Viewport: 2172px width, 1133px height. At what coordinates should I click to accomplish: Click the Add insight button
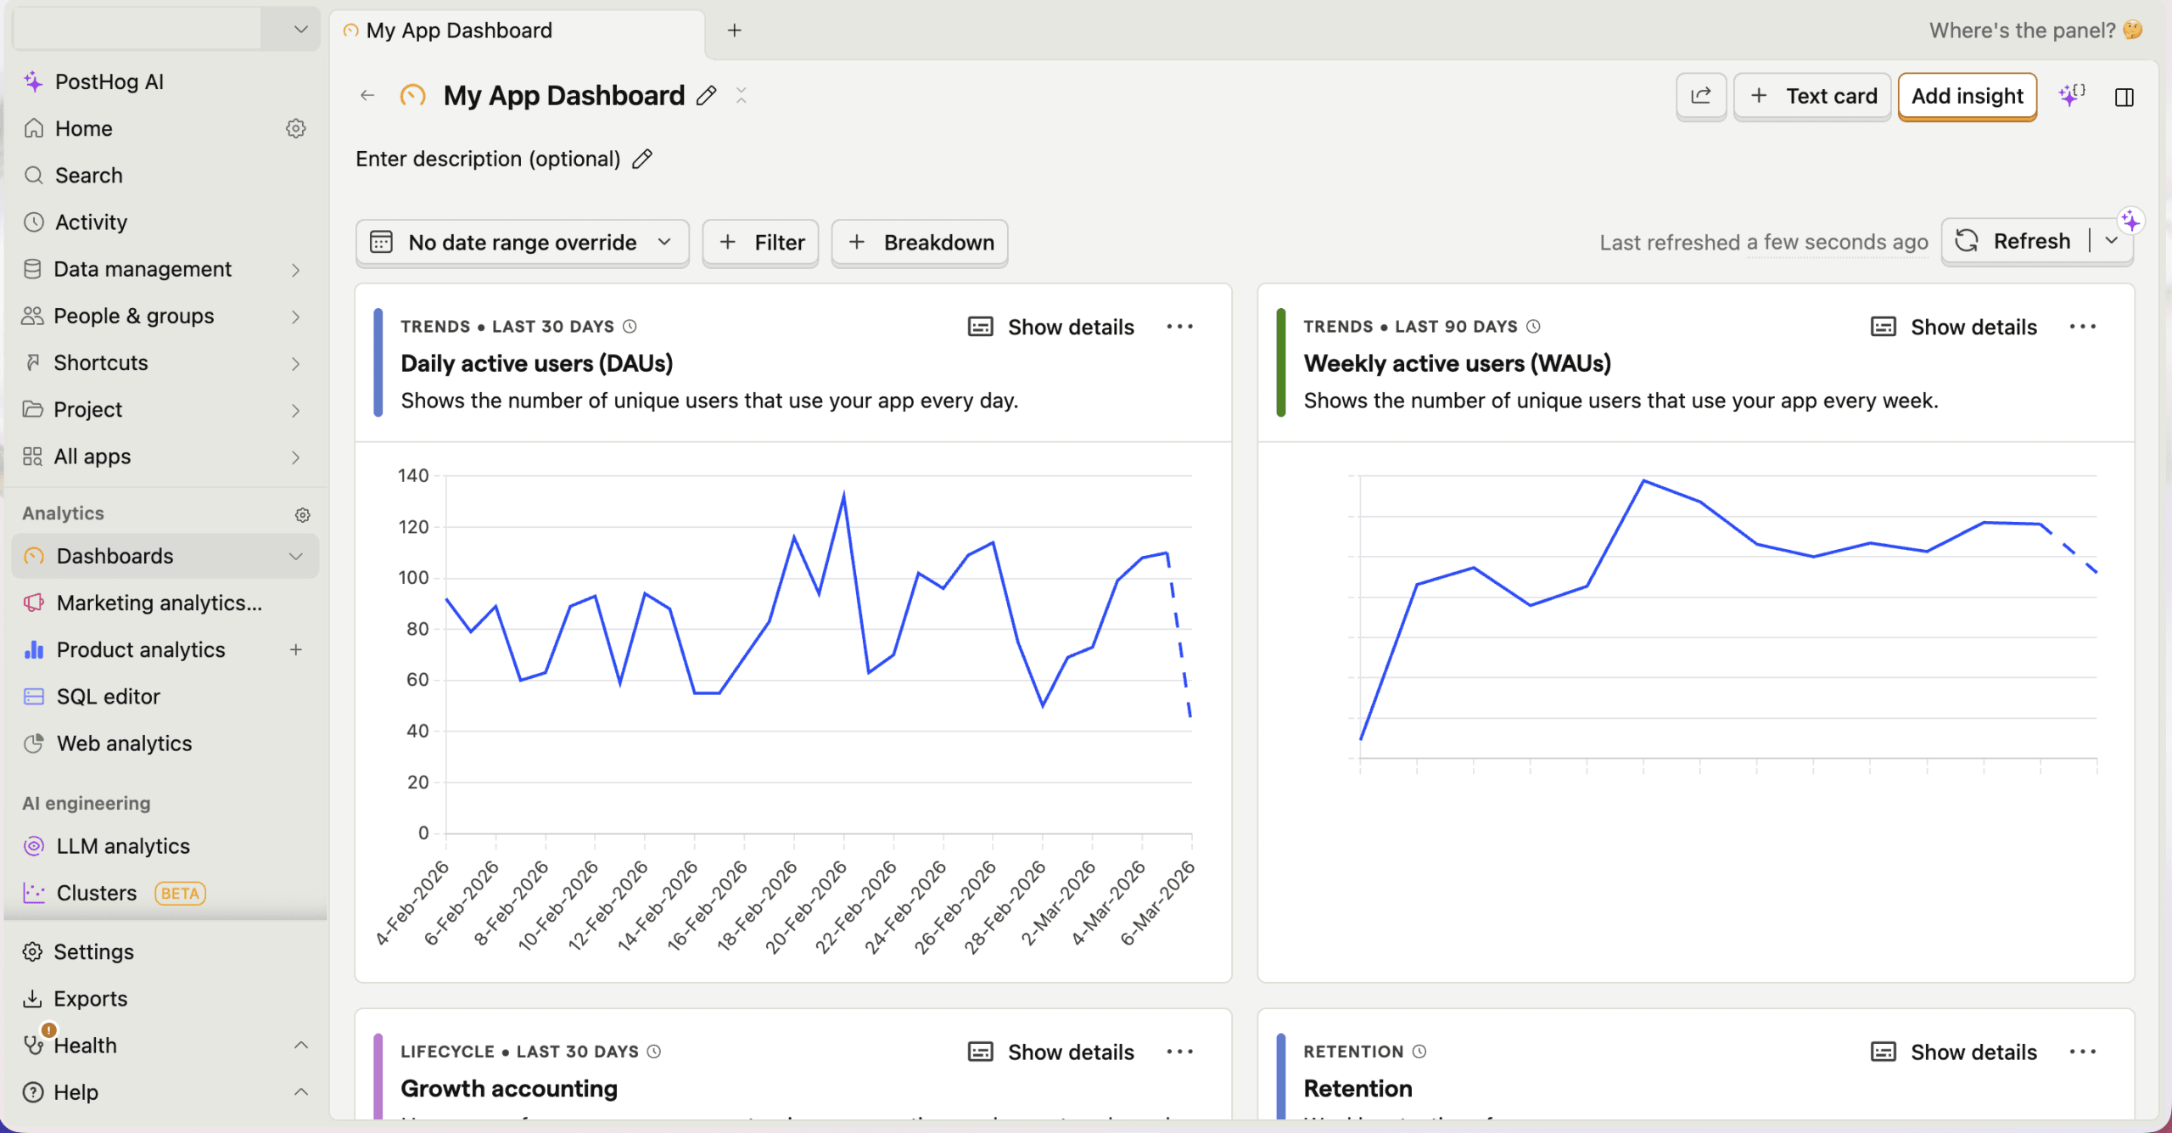click(1967, 96)
